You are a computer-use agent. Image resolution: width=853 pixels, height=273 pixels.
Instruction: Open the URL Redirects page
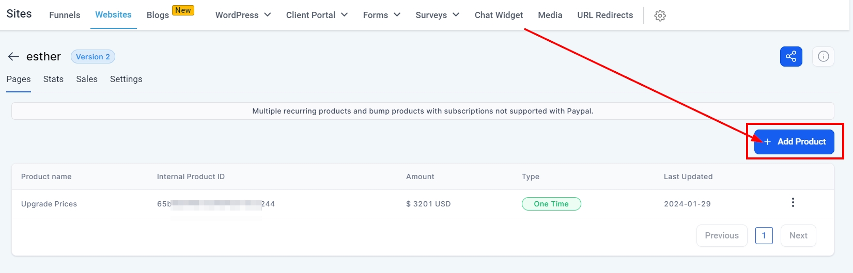coord(605,15)
